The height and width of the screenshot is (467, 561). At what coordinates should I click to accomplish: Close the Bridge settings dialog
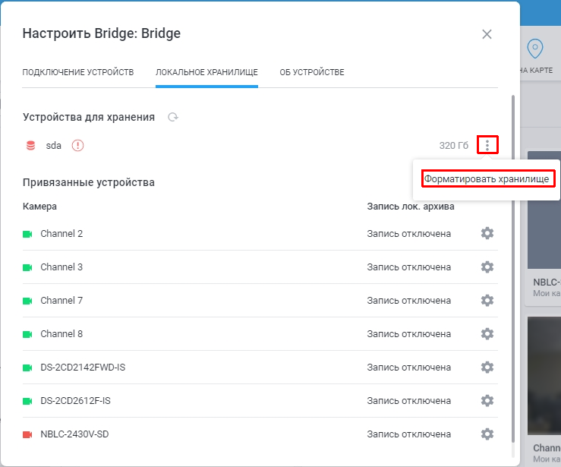(487, 34)
